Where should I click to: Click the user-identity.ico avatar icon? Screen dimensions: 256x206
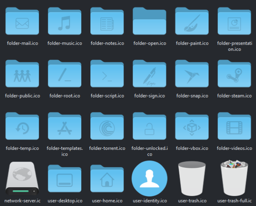(150, 178)
